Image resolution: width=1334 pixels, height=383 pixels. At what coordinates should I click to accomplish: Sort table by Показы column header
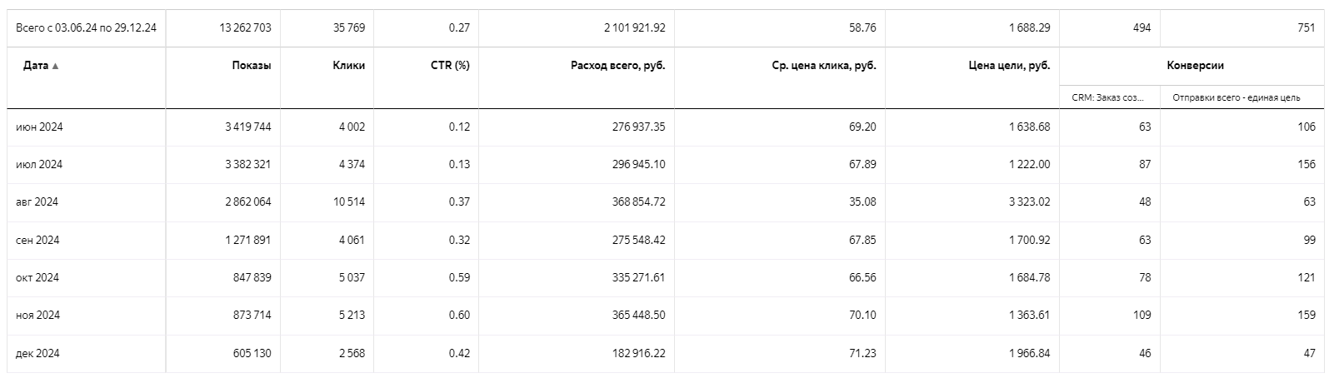[251, 66]
